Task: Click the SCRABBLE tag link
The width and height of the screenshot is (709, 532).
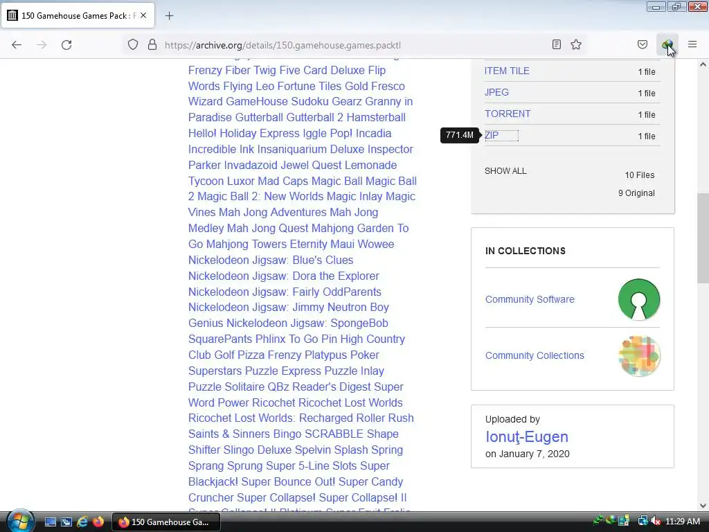Action: point(334,434)
